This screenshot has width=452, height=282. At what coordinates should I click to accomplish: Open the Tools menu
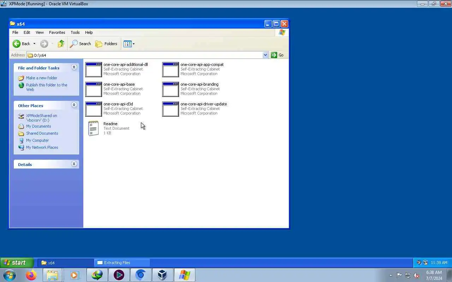pyautogui.click(x=75, y=32)
